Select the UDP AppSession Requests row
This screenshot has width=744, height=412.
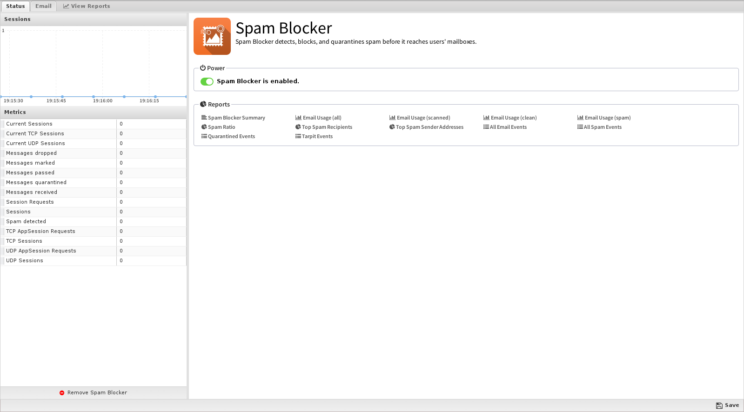pyautogui.click(x=94, y=251)
